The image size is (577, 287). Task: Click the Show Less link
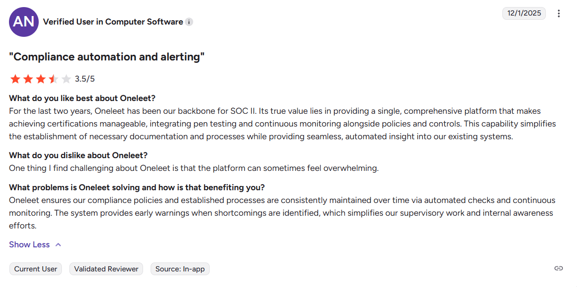coord(29,245)
